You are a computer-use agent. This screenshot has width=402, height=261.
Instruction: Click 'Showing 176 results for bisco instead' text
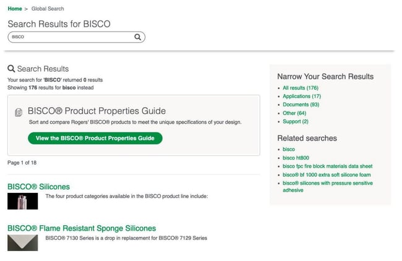(51, 88)
